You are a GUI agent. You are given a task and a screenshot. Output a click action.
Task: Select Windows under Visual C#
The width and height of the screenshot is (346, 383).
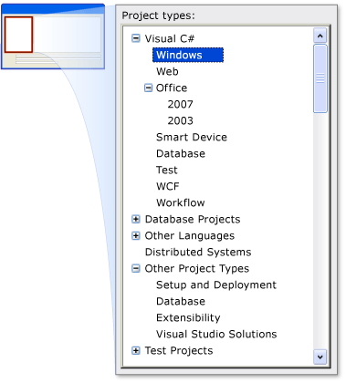188,55
